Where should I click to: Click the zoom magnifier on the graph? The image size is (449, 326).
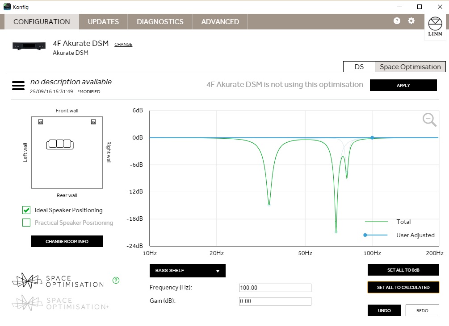(x=429, y=120)
